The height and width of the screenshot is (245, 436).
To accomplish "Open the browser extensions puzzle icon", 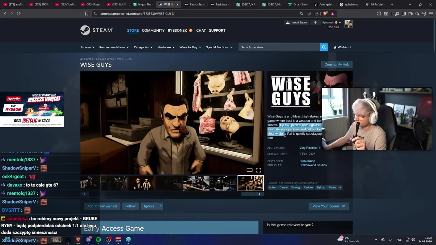I will point(379,14).
